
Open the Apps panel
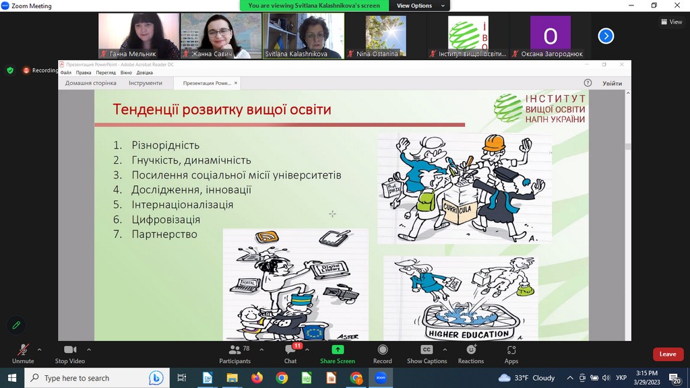511,354
